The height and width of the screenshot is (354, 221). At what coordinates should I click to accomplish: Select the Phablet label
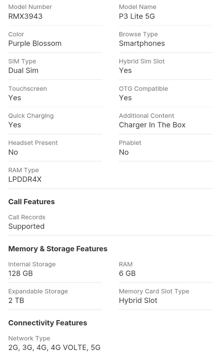coord(130,143)
